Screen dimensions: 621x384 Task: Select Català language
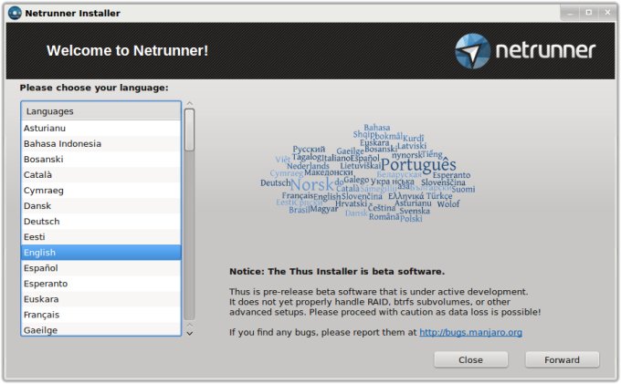click(x=101, y=175)
